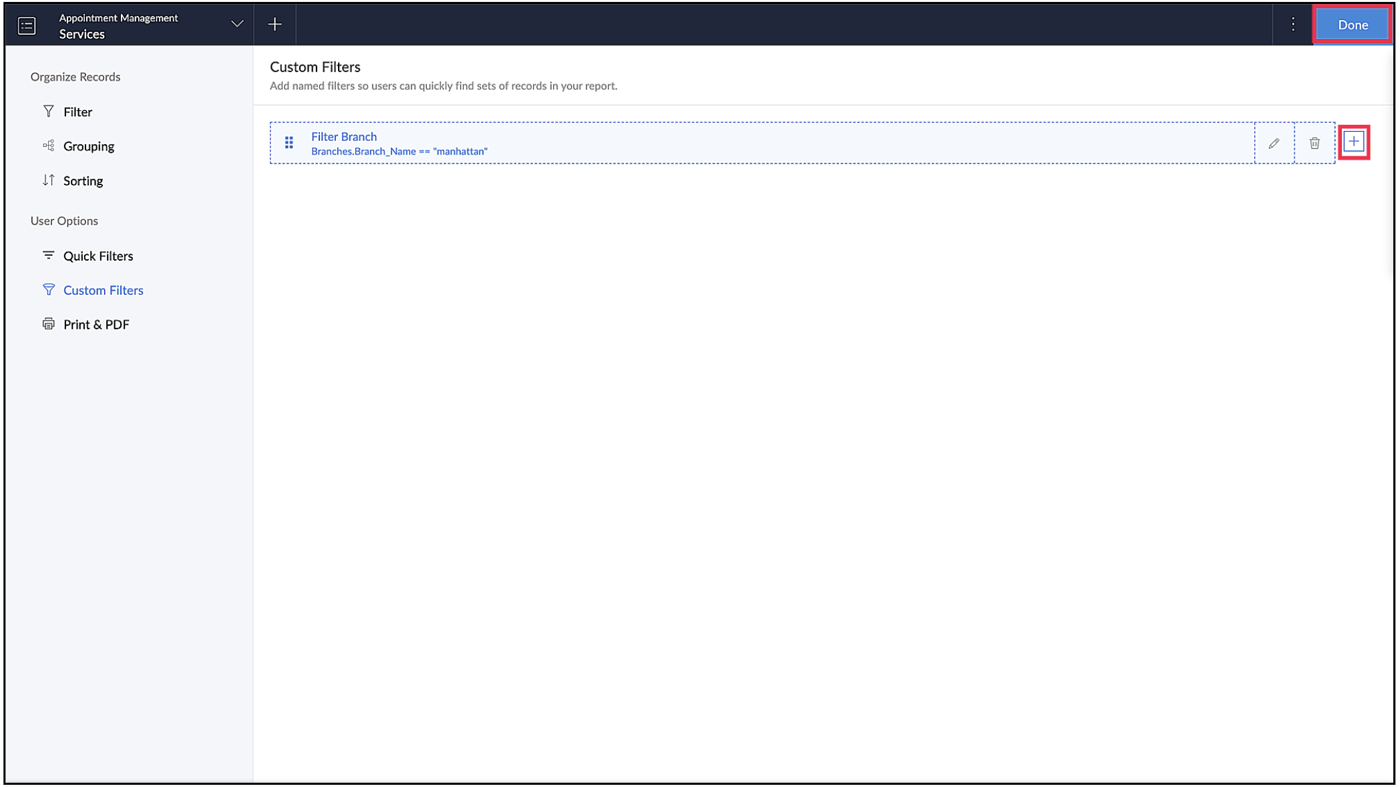Click the drag handle dots of Filter Branch

pyautogui.click(x=289, y=142)
